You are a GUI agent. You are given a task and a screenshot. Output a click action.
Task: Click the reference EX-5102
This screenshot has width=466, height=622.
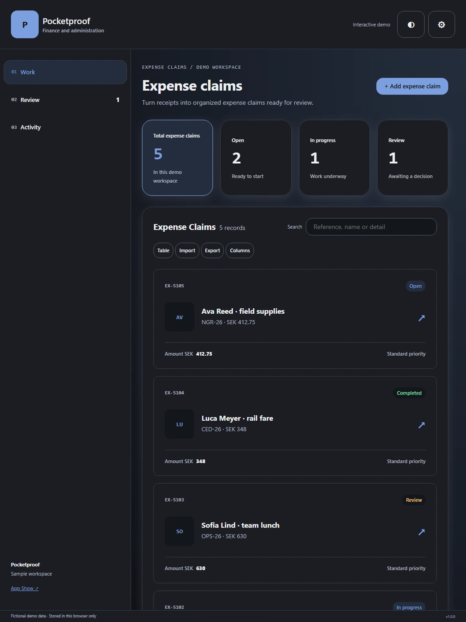coord(174,607)
